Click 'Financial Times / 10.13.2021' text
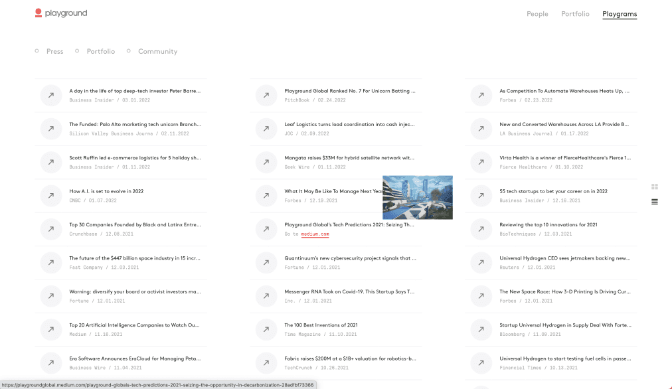Image resolution: width=672 pixels, height=389 pixels. tap(539, 368)
